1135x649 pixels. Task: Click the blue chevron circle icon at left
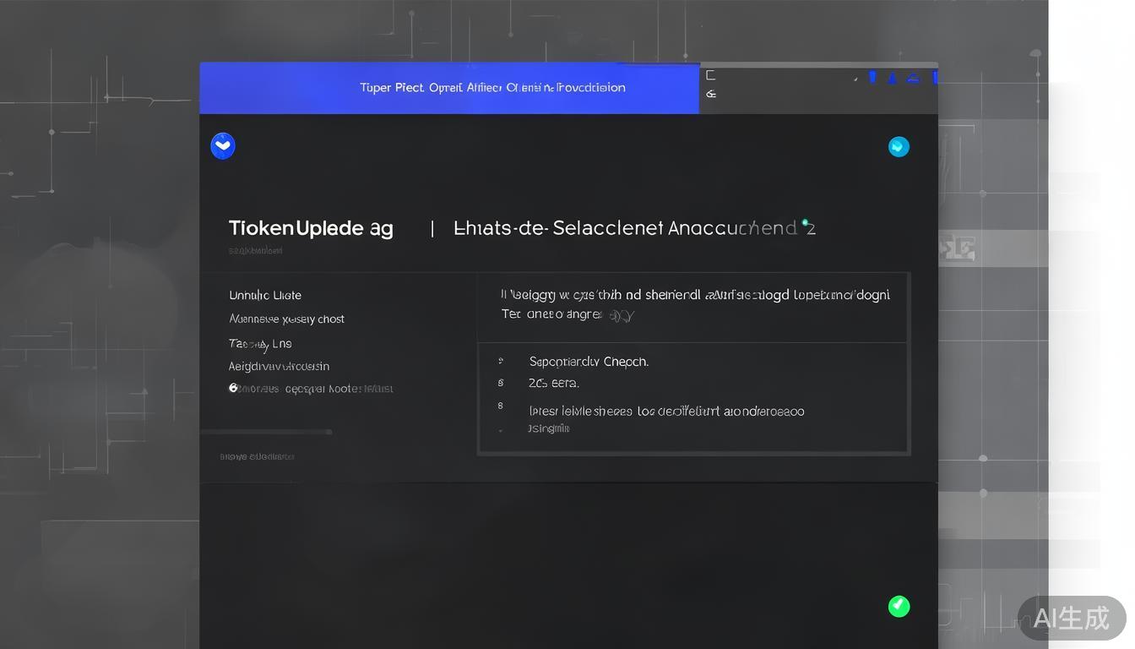(223, 146)
